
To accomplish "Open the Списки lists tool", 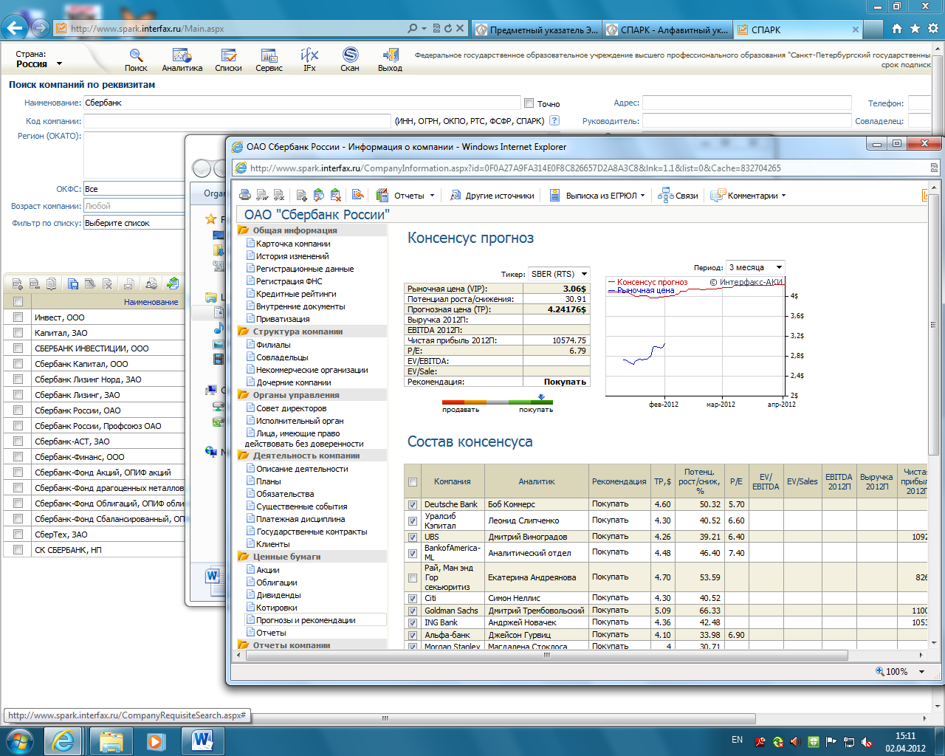I will tap(228, 60).
